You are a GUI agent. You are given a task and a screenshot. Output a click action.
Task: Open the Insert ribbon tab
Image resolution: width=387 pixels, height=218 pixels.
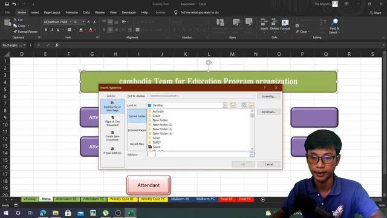click(35, 12)
